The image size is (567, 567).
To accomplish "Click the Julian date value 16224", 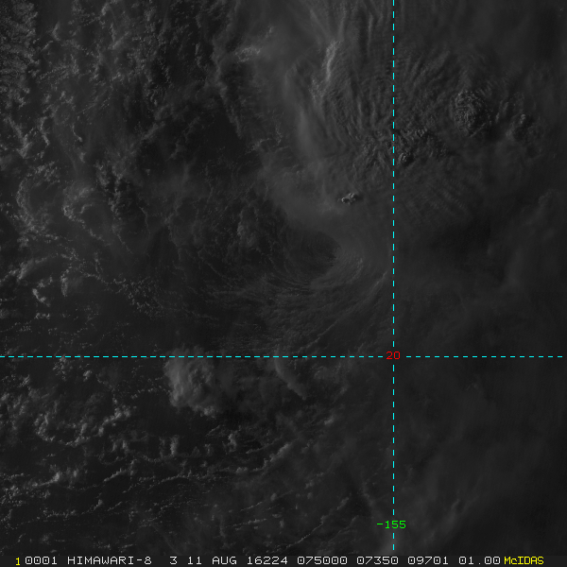I will click(266, 560).
